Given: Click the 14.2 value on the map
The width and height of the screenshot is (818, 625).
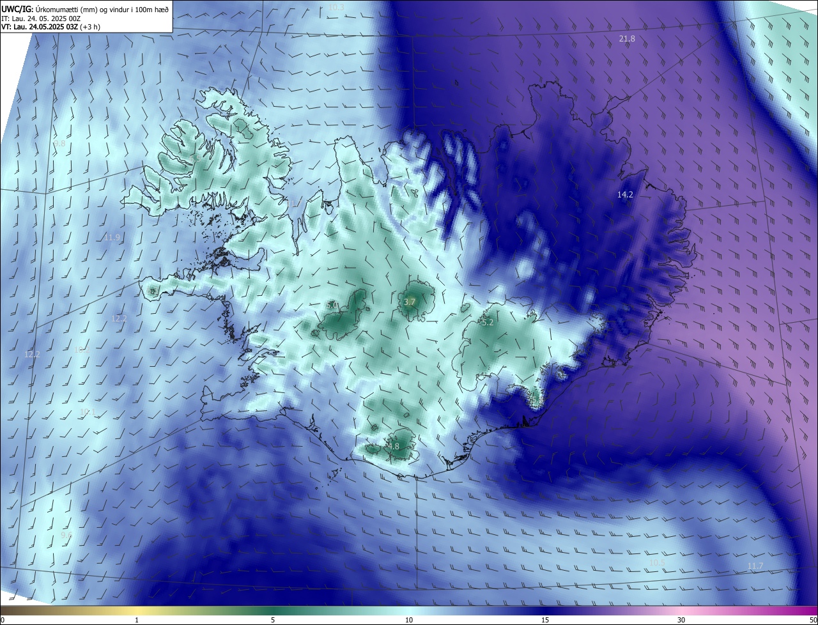Looking at the screenshot, I should [625, 195].
